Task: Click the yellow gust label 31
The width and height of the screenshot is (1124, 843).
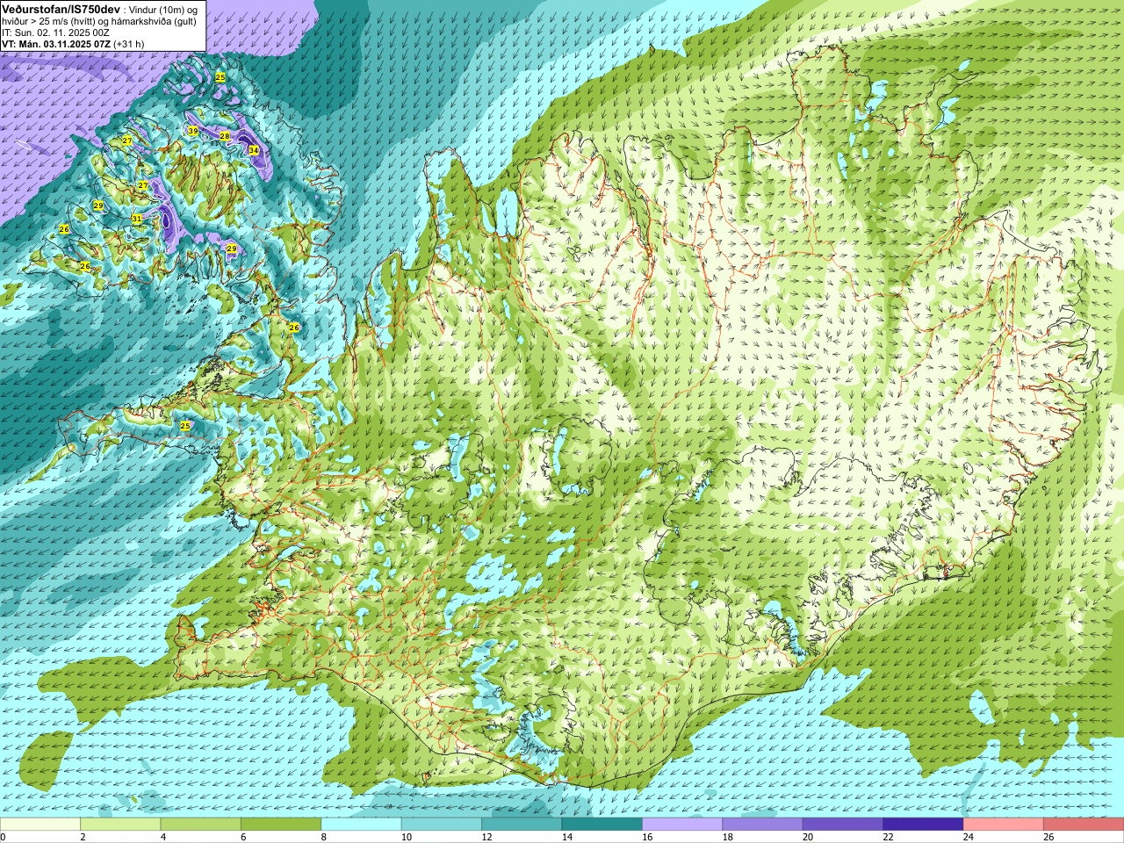Action: [x=137, y=219]
